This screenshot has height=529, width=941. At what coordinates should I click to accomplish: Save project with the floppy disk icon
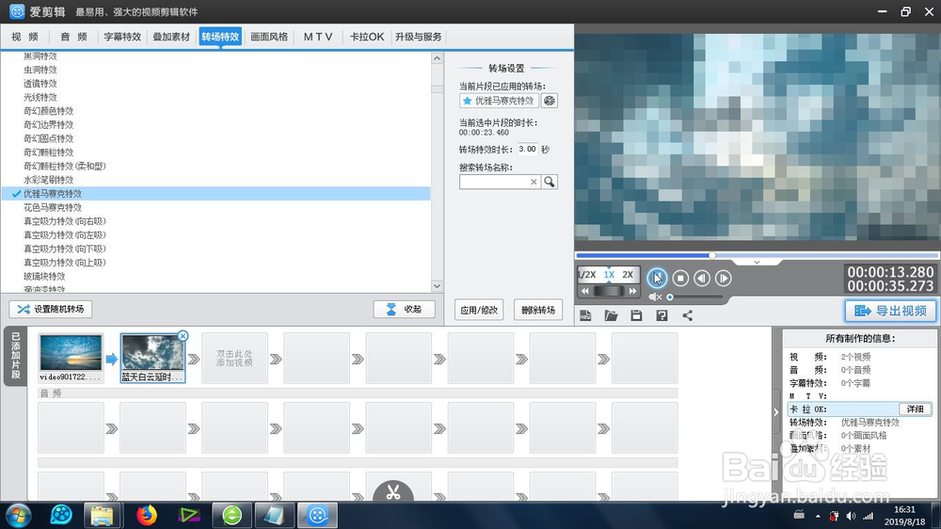637,315
